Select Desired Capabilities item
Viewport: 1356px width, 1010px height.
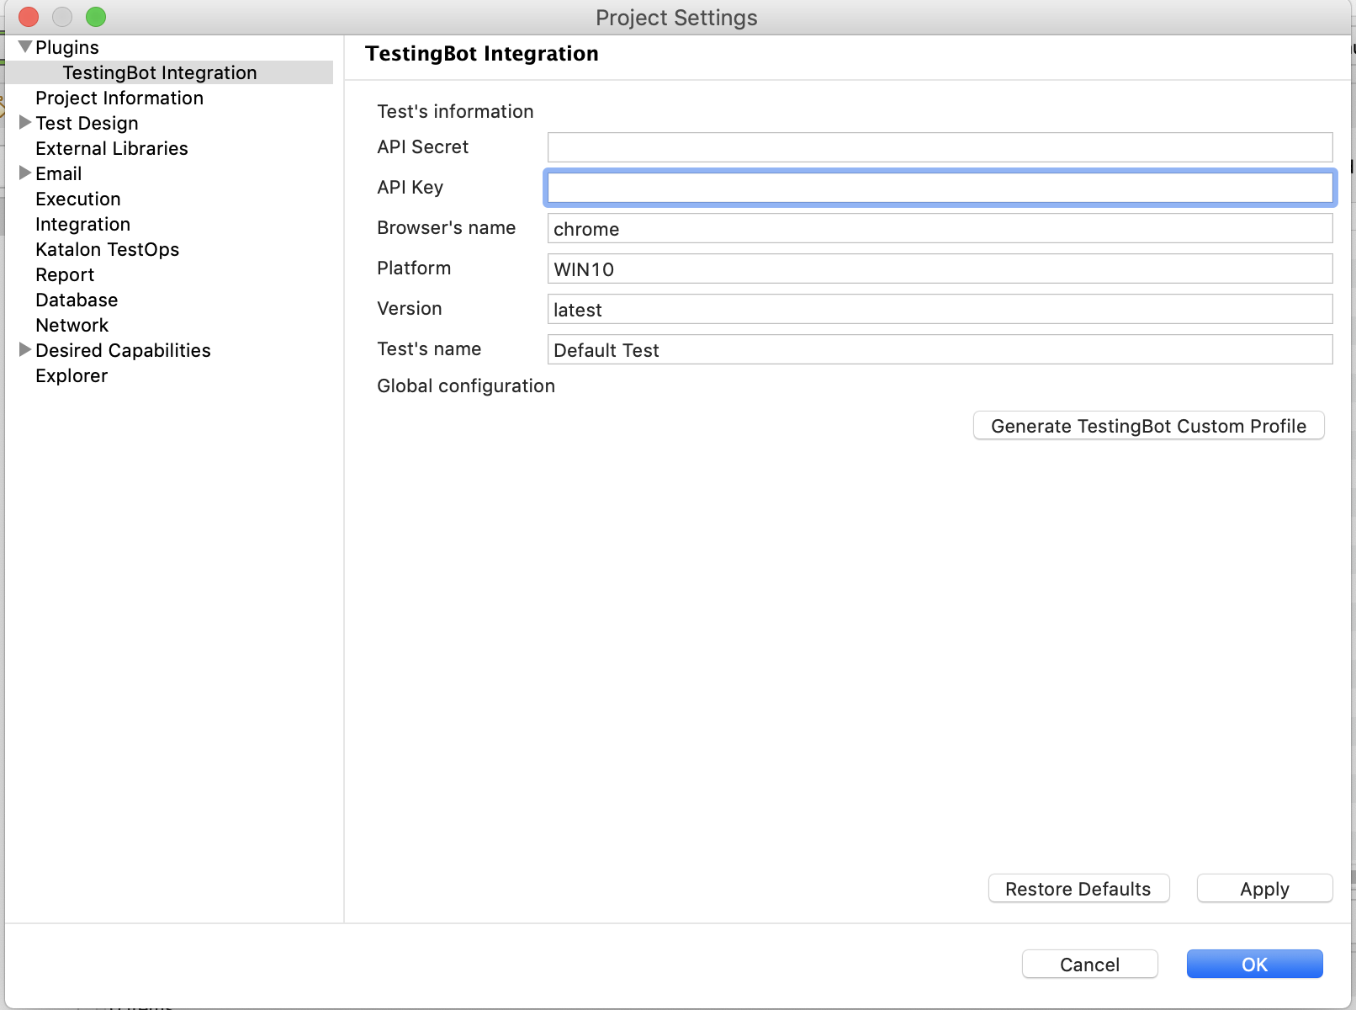tap(123, 351)
